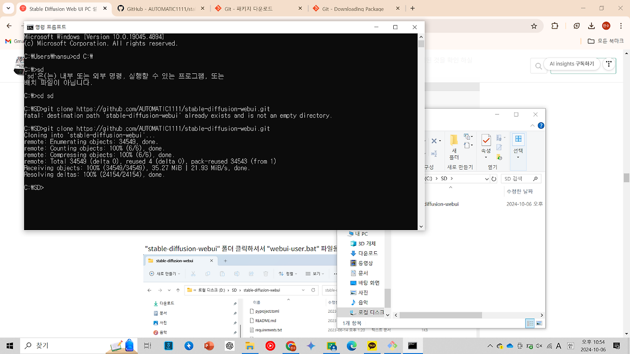Switch Explorer to large icons view

point(540,323)
